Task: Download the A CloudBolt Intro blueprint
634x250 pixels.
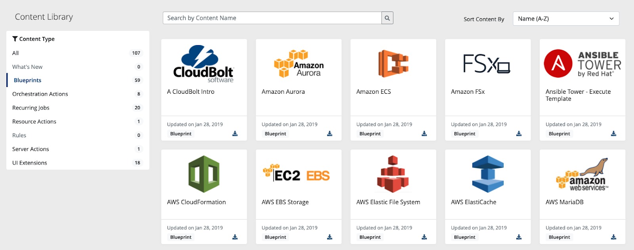Action: 235,134
